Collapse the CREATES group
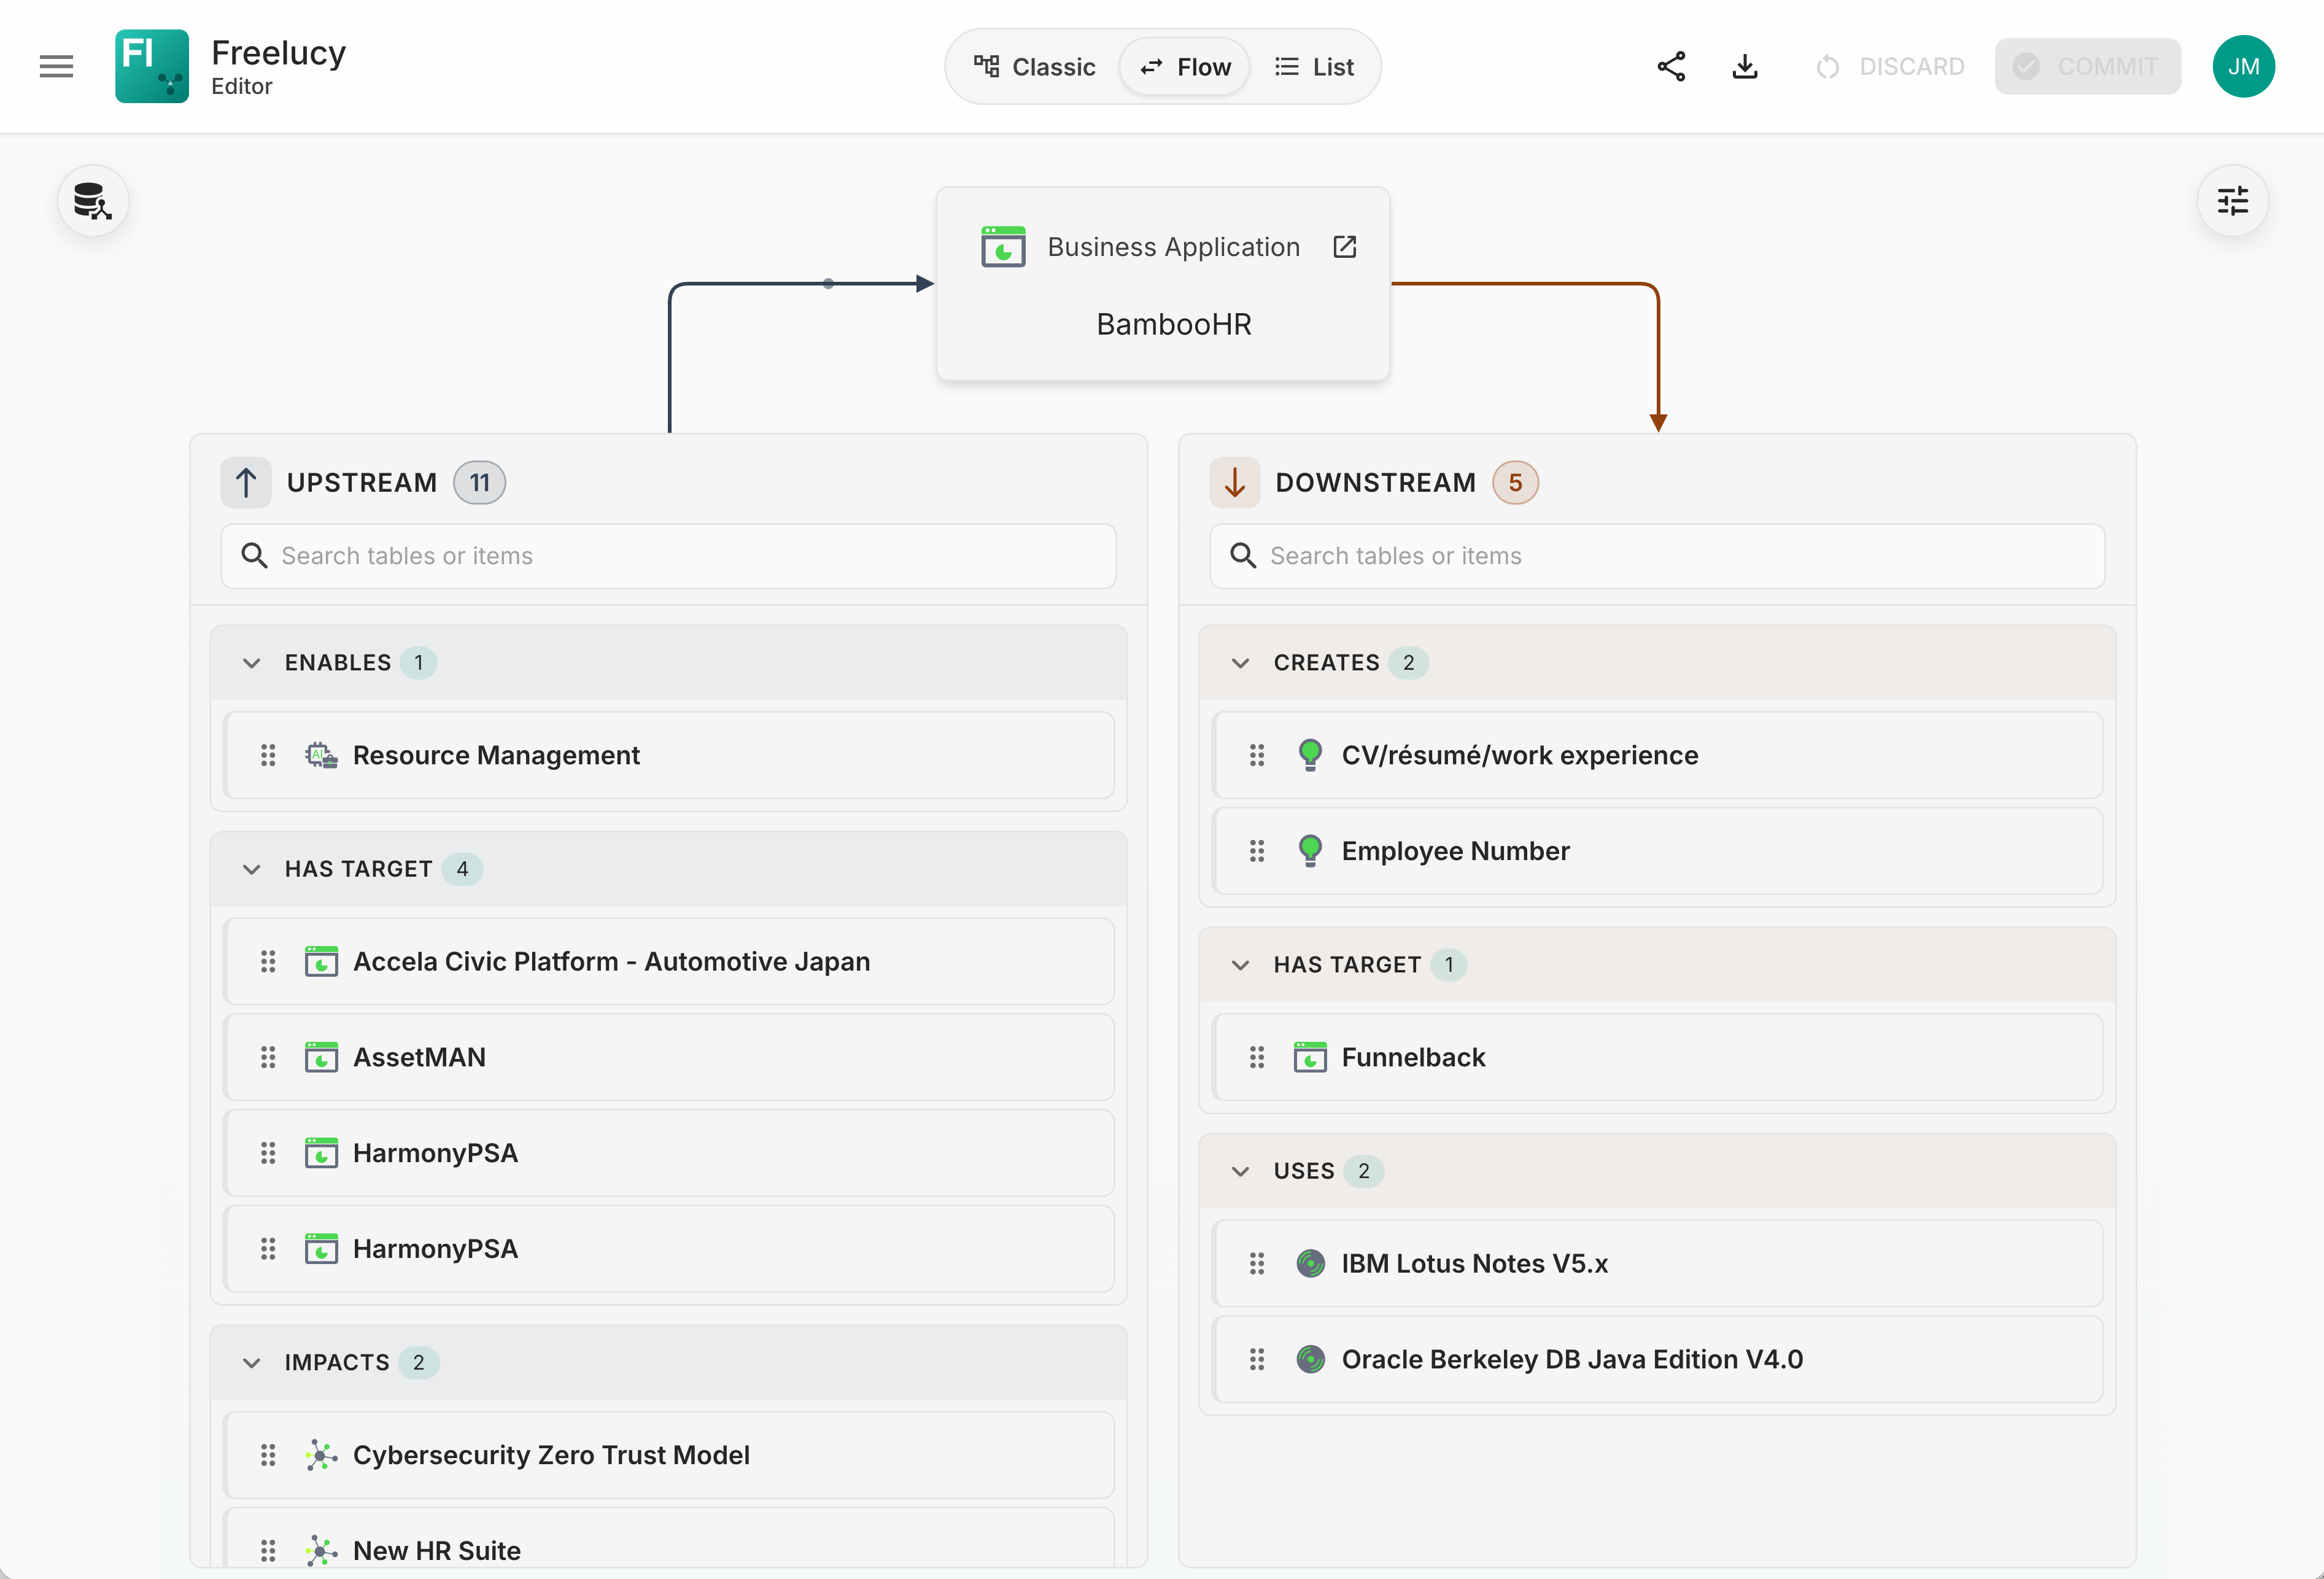This screenshot has height=1579, width=2324. pyautogui.click(x=1241, y=663)
